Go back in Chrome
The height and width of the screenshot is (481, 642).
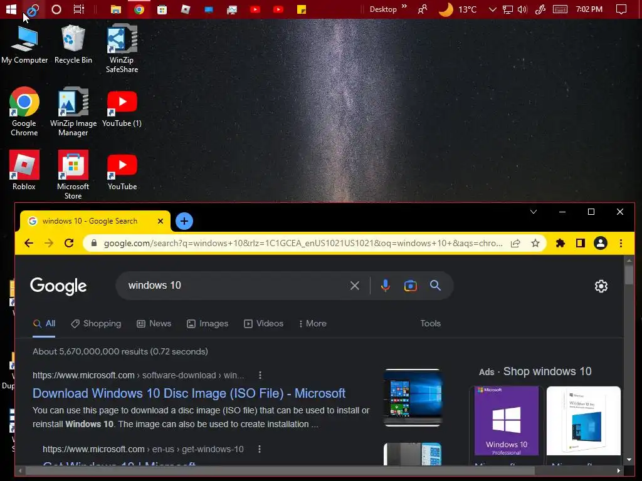click(x=29, y=244)
